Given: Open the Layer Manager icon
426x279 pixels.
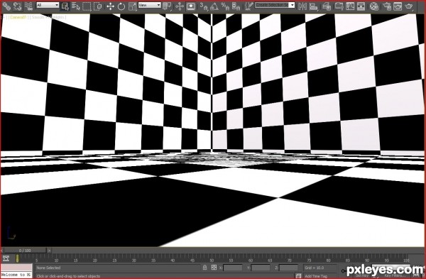Looking at the screenshot, I should tap(327, 6).
